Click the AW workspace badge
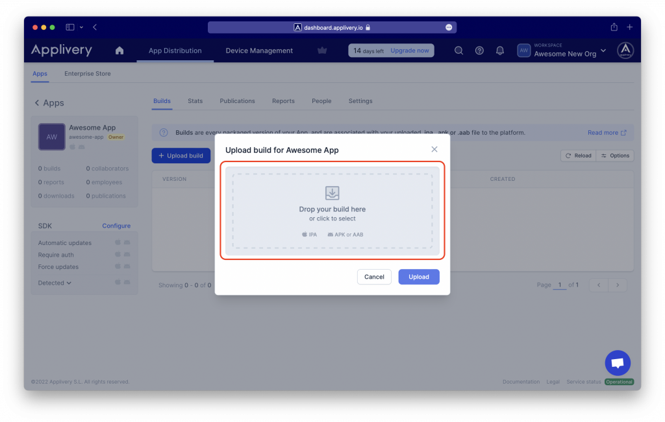Image resolution: width=665 pixels, height=422 pixels. pos(524,51)
